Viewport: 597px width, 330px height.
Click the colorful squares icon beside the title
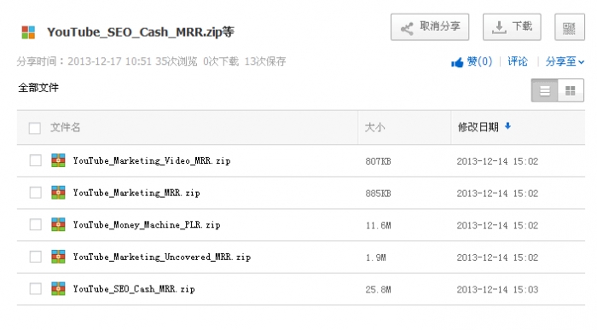point(28,32)
